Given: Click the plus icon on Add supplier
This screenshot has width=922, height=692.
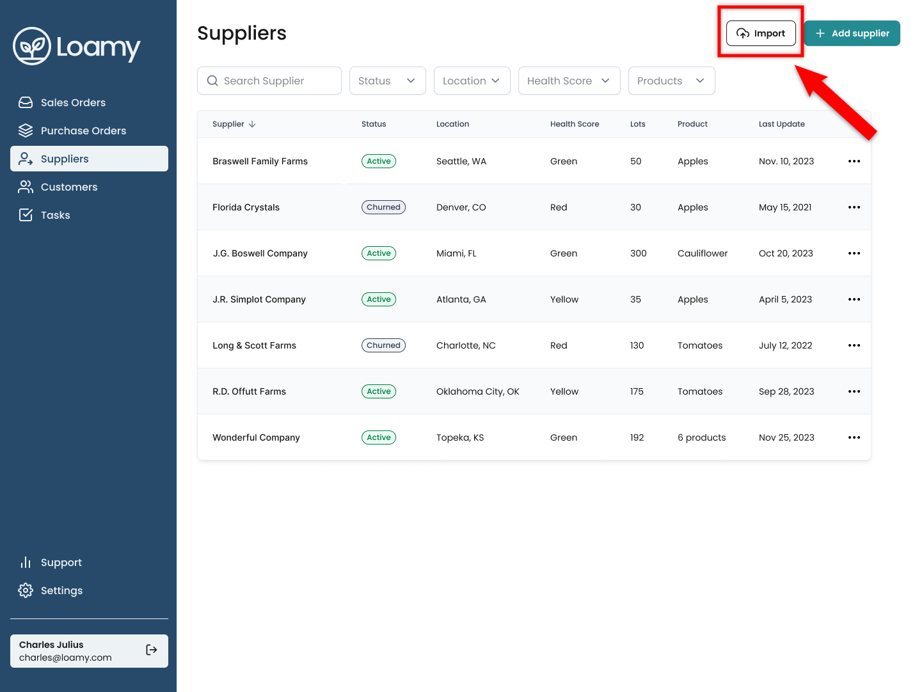Looking at the screenshot, I should [x=820, y=33].
